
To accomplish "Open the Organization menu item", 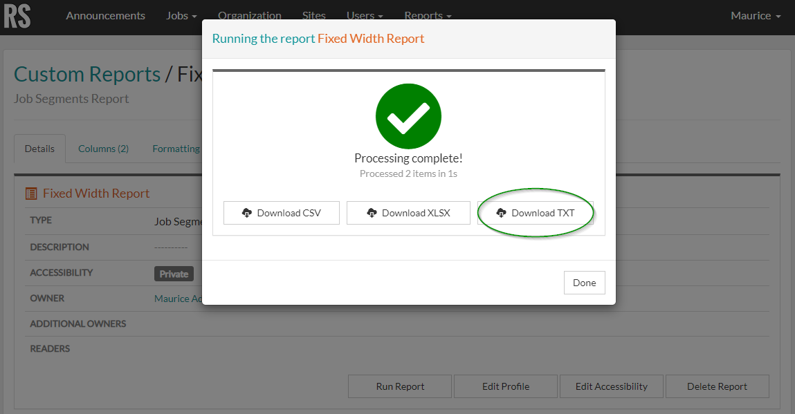I will click(249, 15).
